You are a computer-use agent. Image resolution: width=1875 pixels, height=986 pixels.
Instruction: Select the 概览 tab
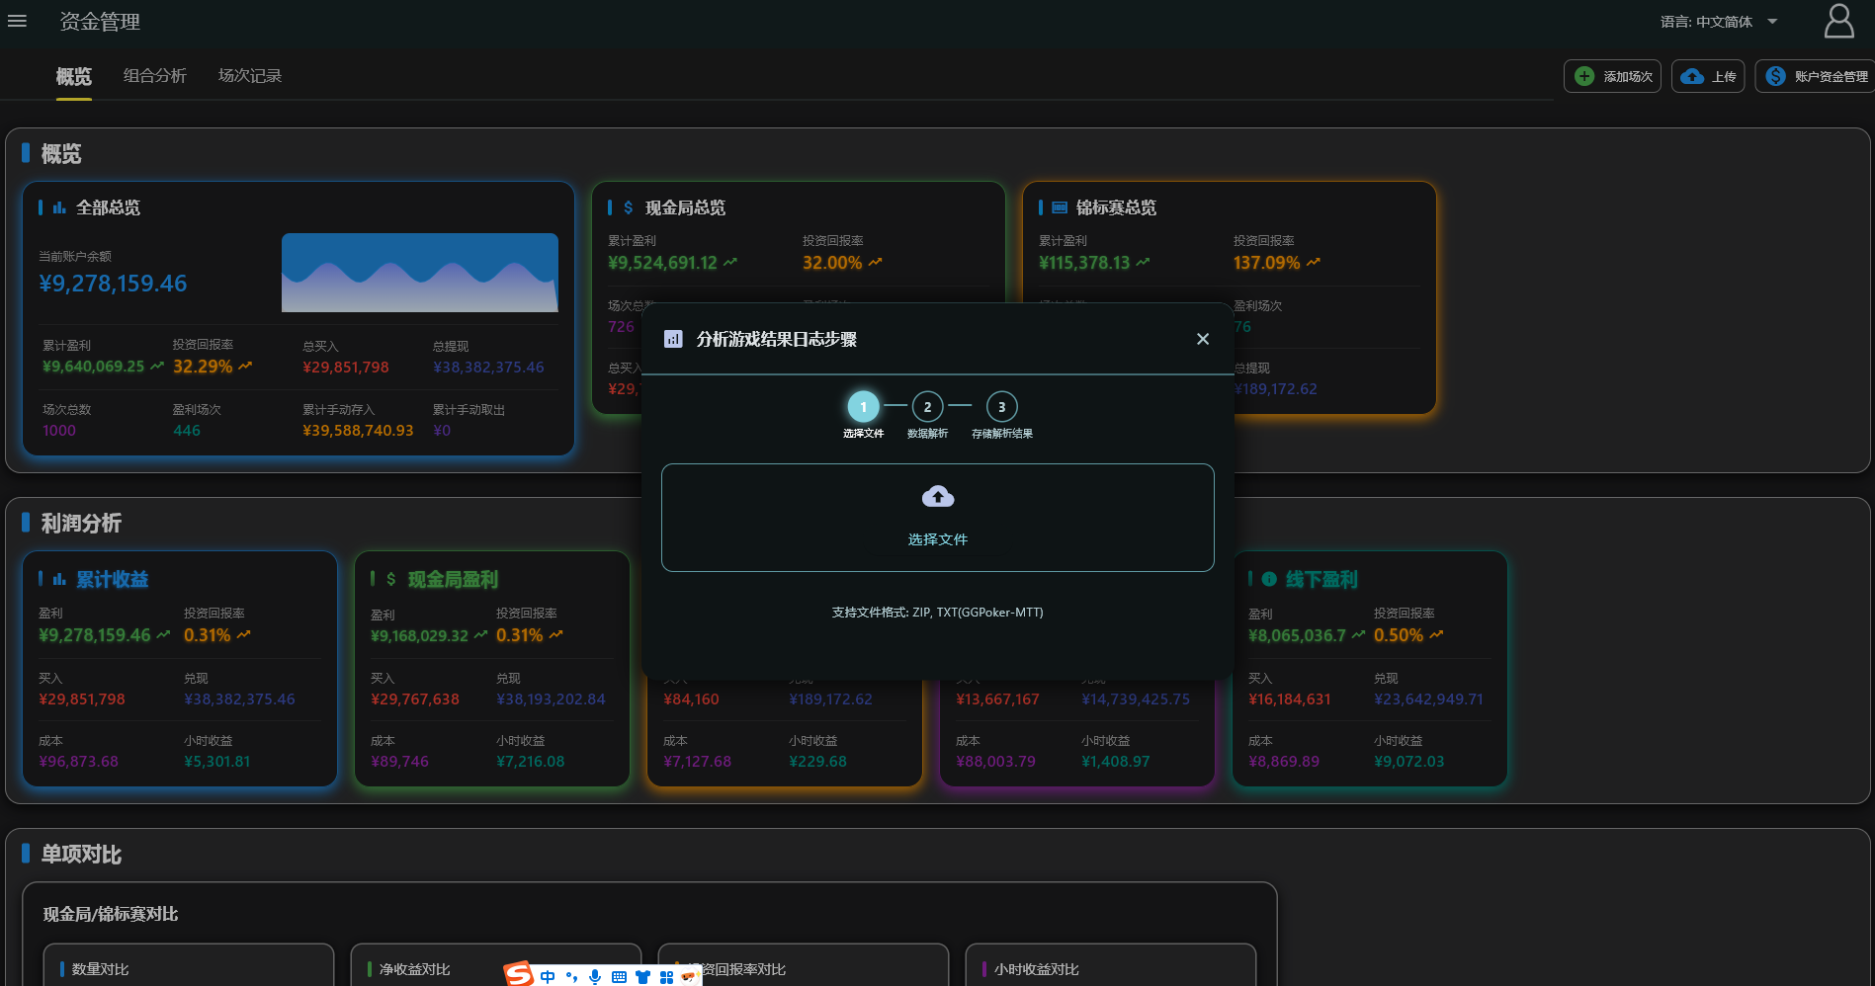(x=73, y=76)
